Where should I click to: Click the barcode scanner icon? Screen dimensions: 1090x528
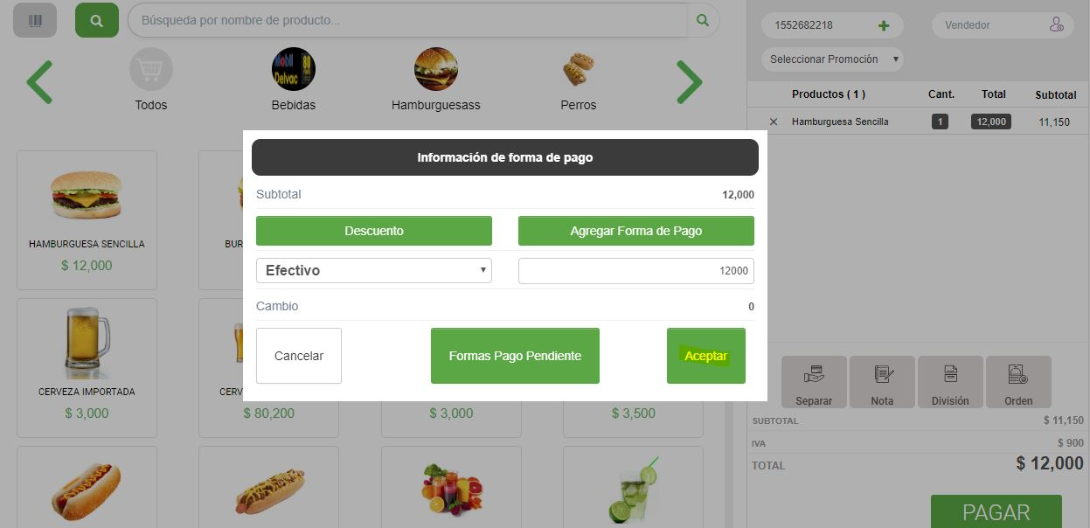pyautogui.click(x=35, y=20)
